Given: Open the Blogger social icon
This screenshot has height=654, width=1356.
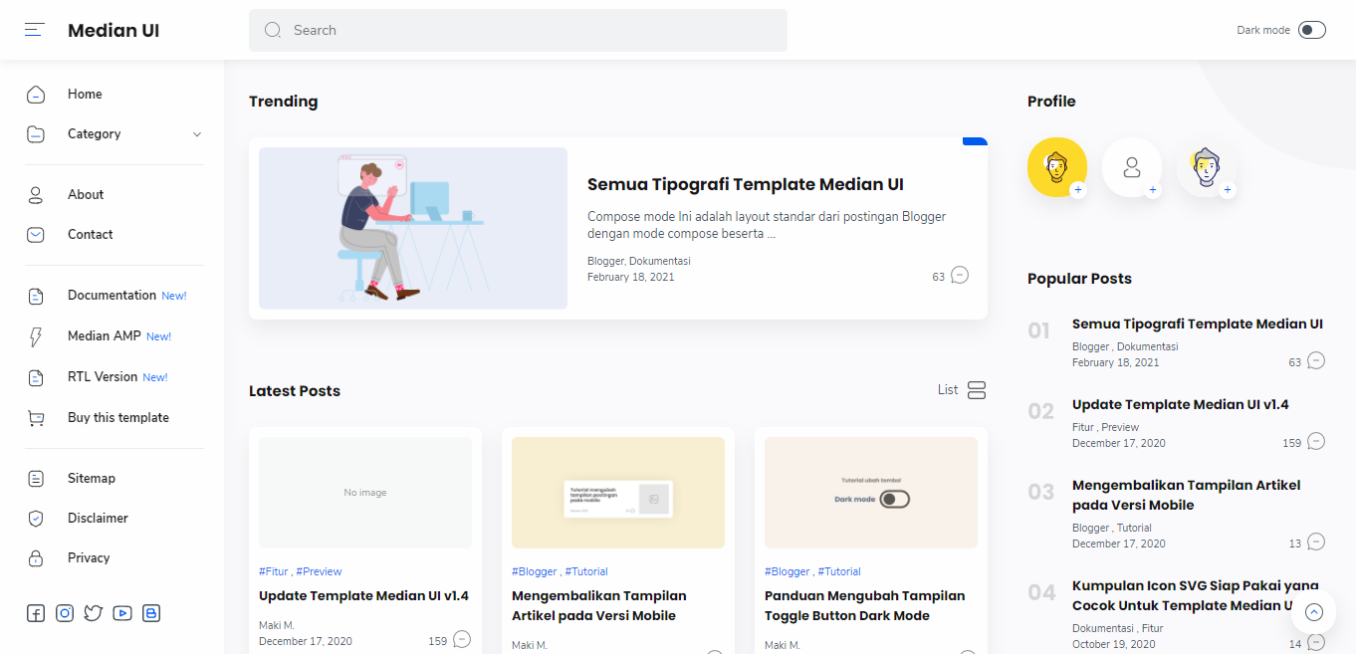Looking at the screenshot, I should tap(151, 613).
